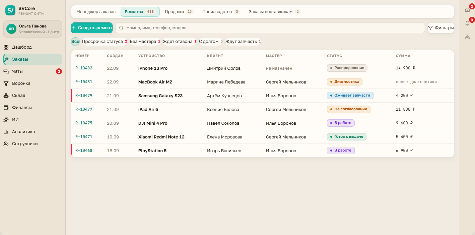Open the Производство tab
475x235 pixels.
coord(221,12)
